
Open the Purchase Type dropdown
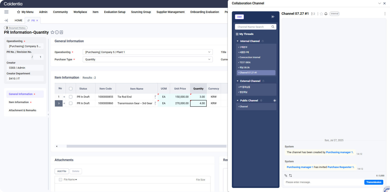click(147, 59)
